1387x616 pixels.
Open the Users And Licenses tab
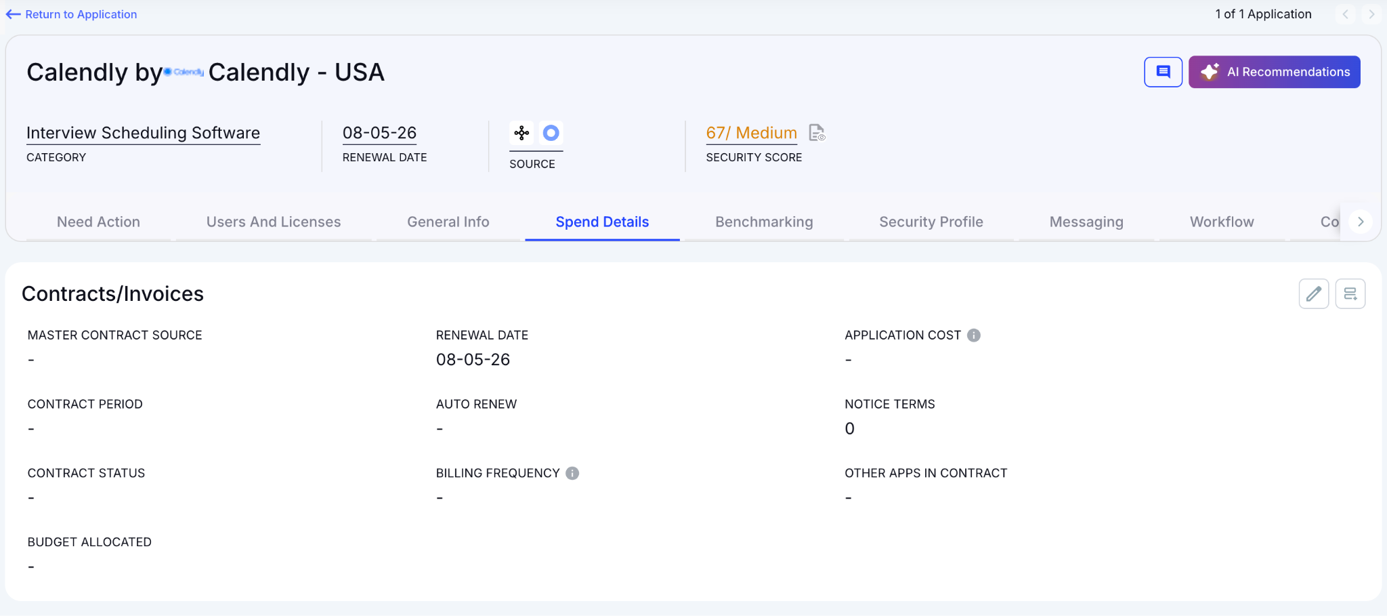pyautogui.click(x=274, y=222)
